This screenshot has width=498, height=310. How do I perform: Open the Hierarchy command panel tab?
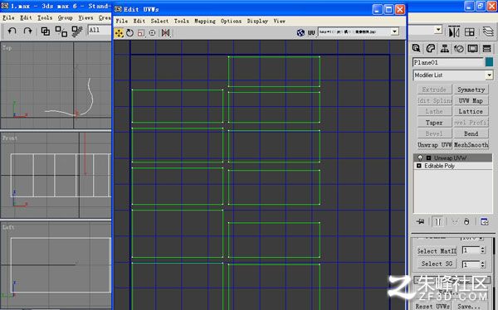444,48
